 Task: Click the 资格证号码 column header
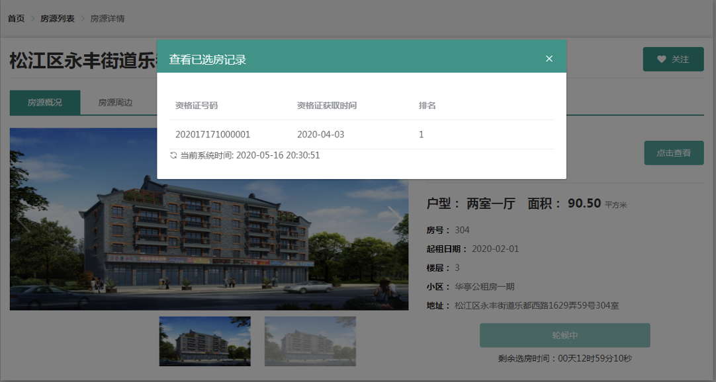pyautogui.click(x=197, y=106)
